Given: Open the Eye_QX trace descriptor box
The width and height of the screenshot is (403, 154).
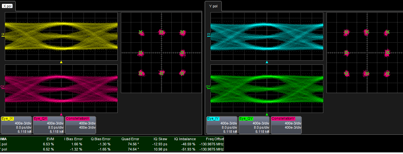Looking at the screenshot, I should [49, 125].
